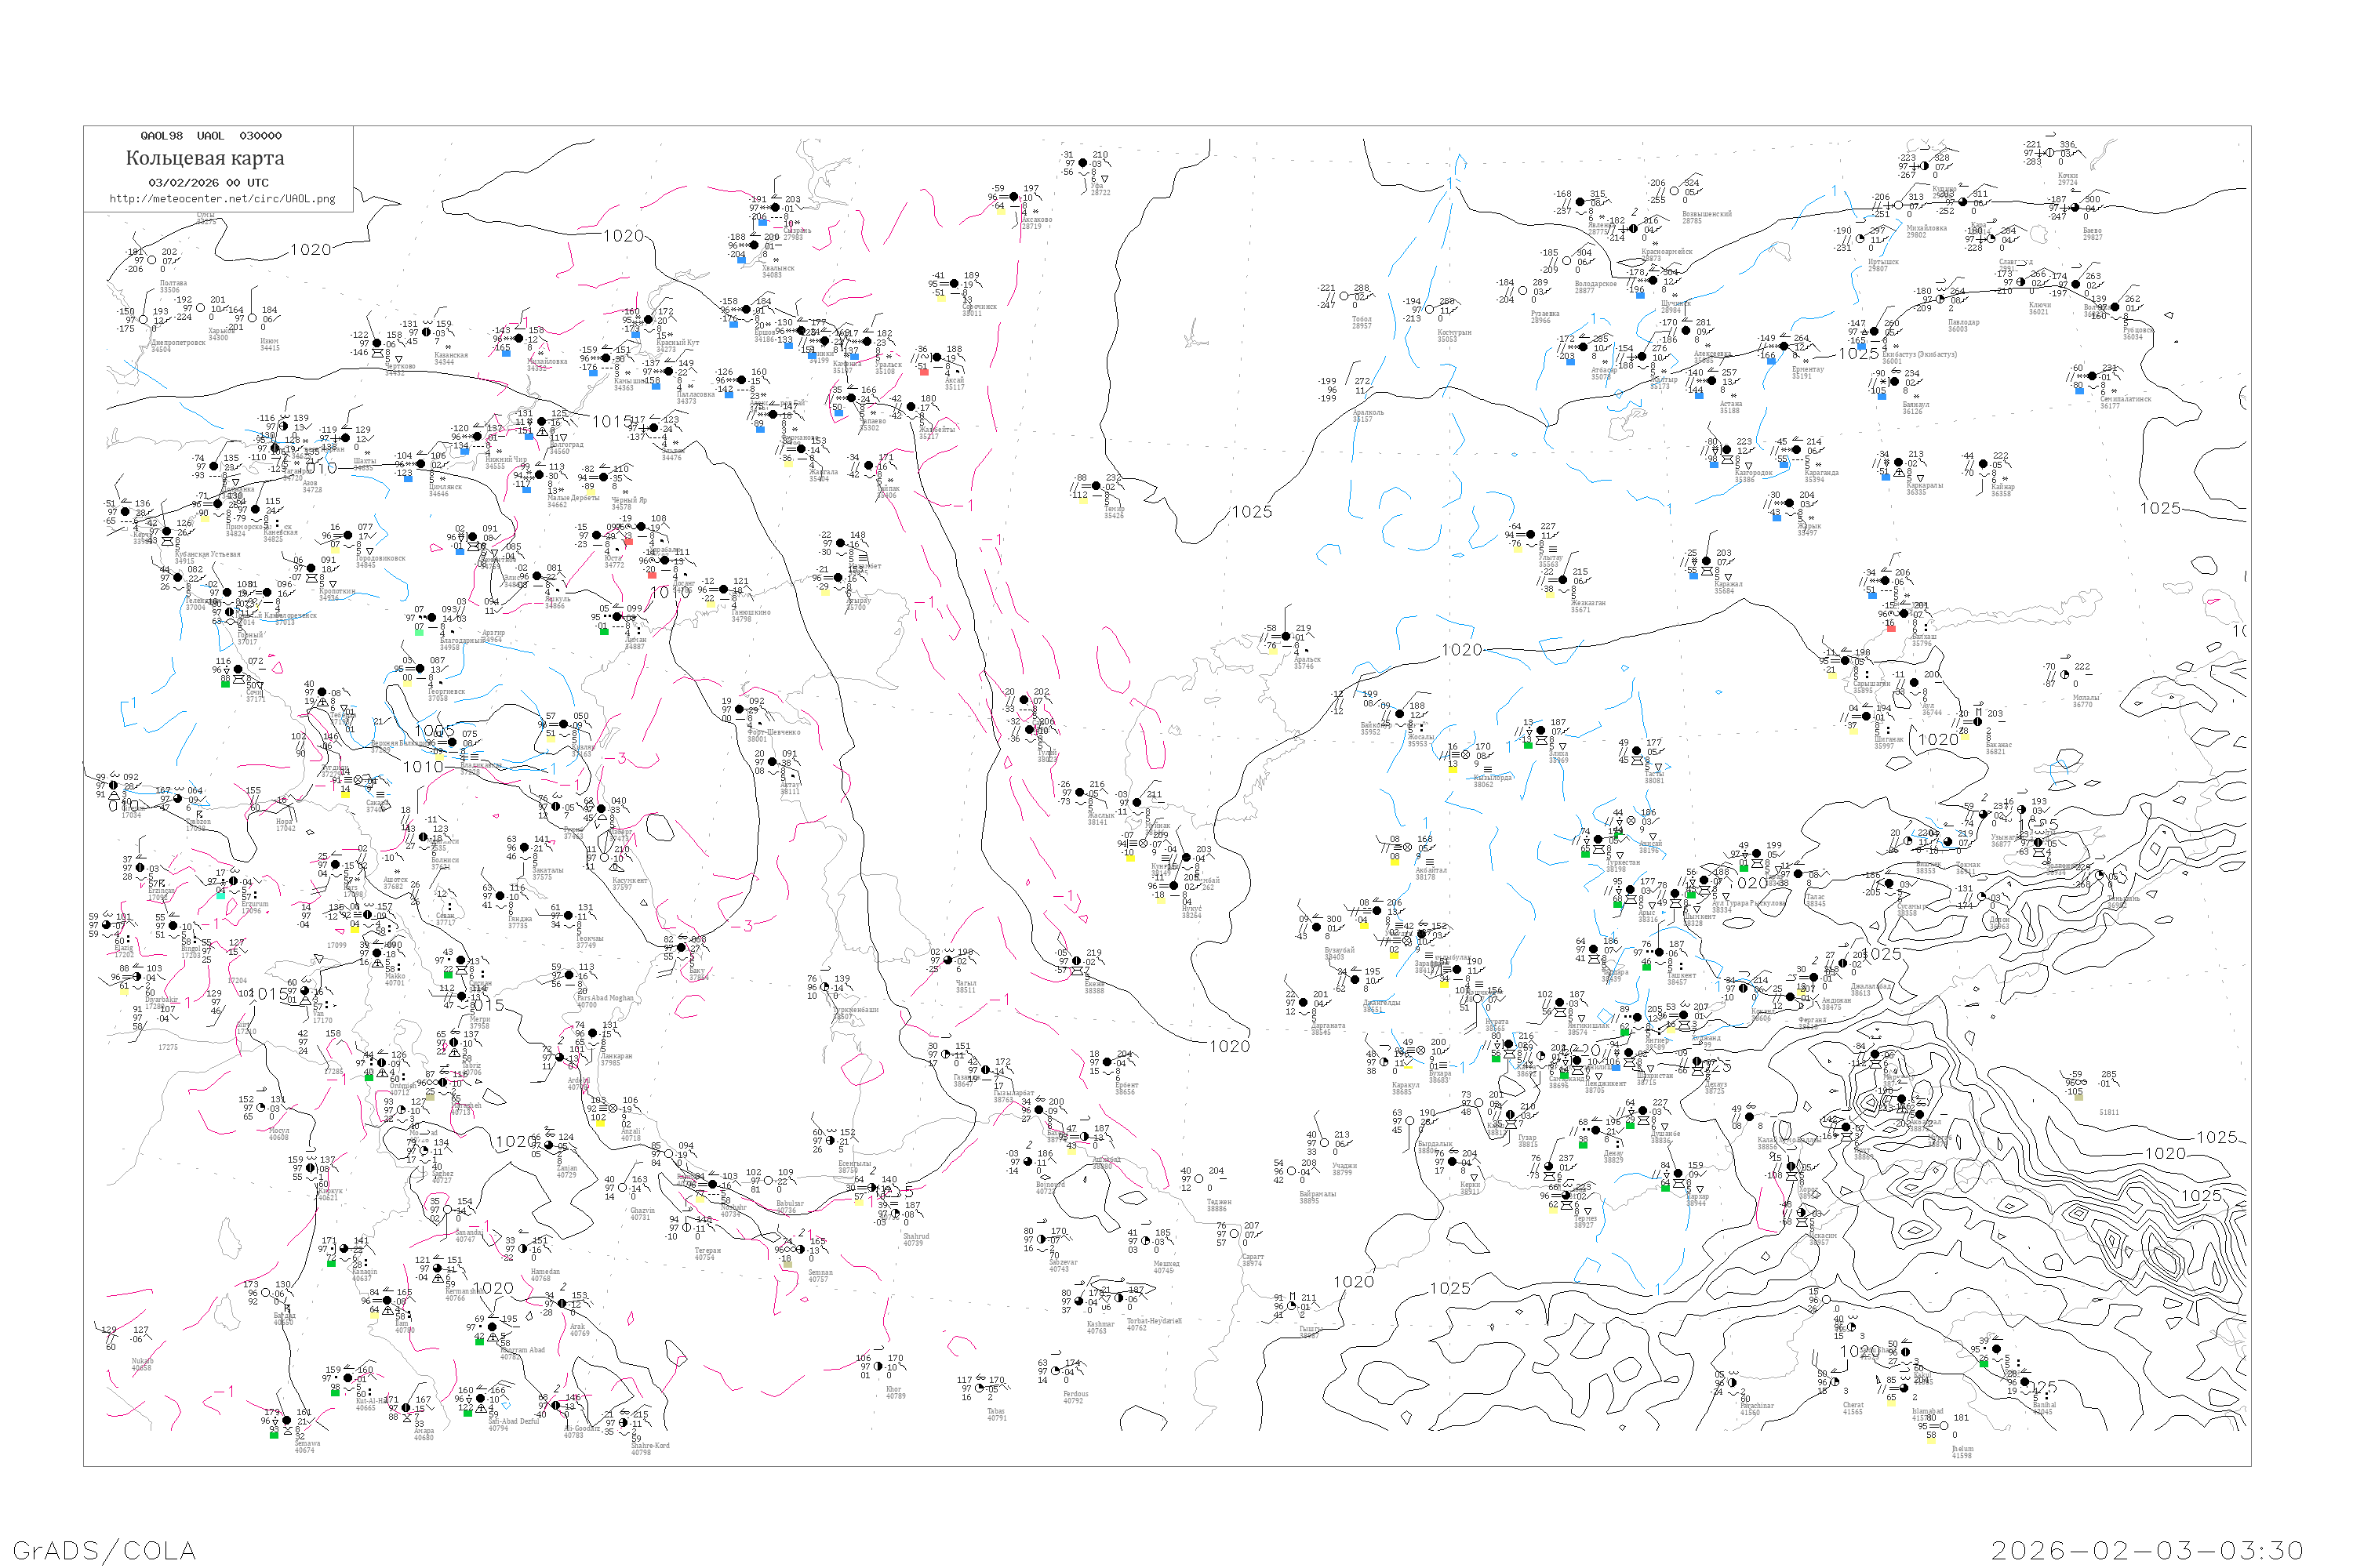Click the Kashmar 40763 station label
The height and width of the screenshot is (1568, 2353).
[x=1100, y=1327]
